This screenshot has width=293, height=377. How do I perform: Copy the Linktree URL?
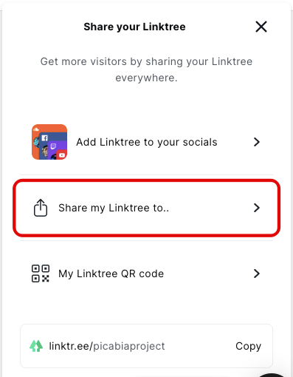pos(248,346)
